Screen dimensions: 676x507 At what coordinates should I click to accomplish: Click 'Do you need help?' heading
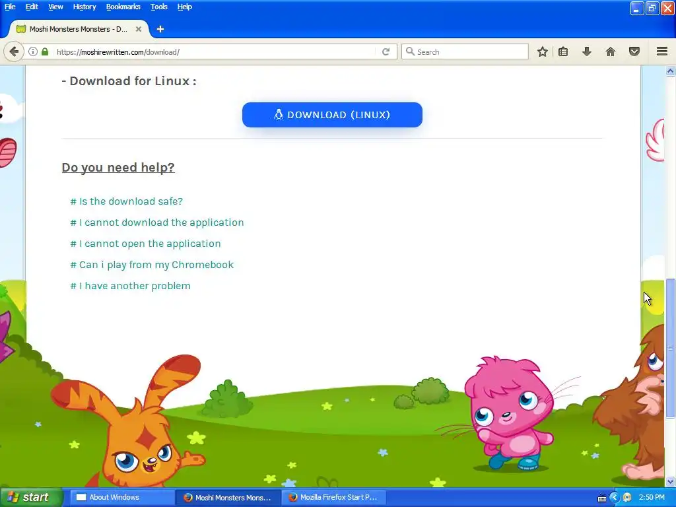pyautogui.click(x=118, y=167)
